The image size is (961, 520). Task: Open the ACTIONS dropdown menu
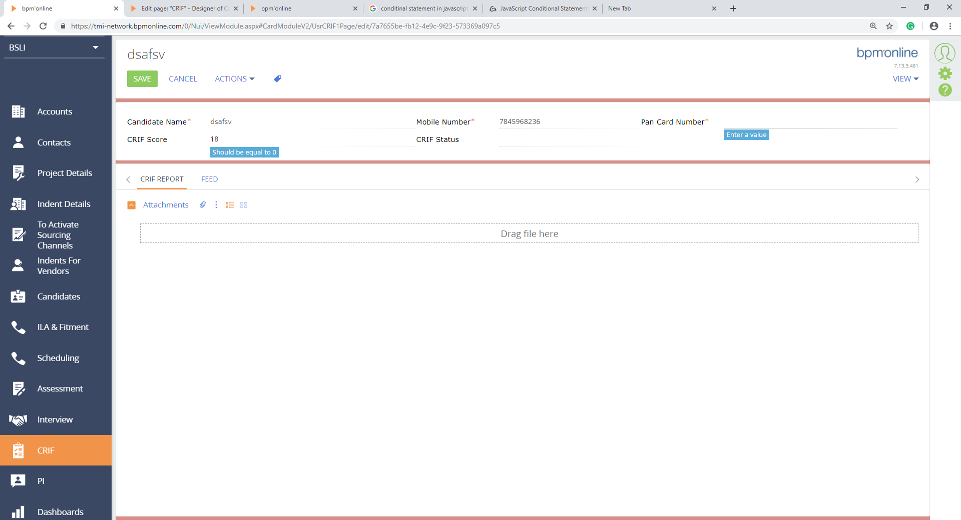[x=234, y=78]
